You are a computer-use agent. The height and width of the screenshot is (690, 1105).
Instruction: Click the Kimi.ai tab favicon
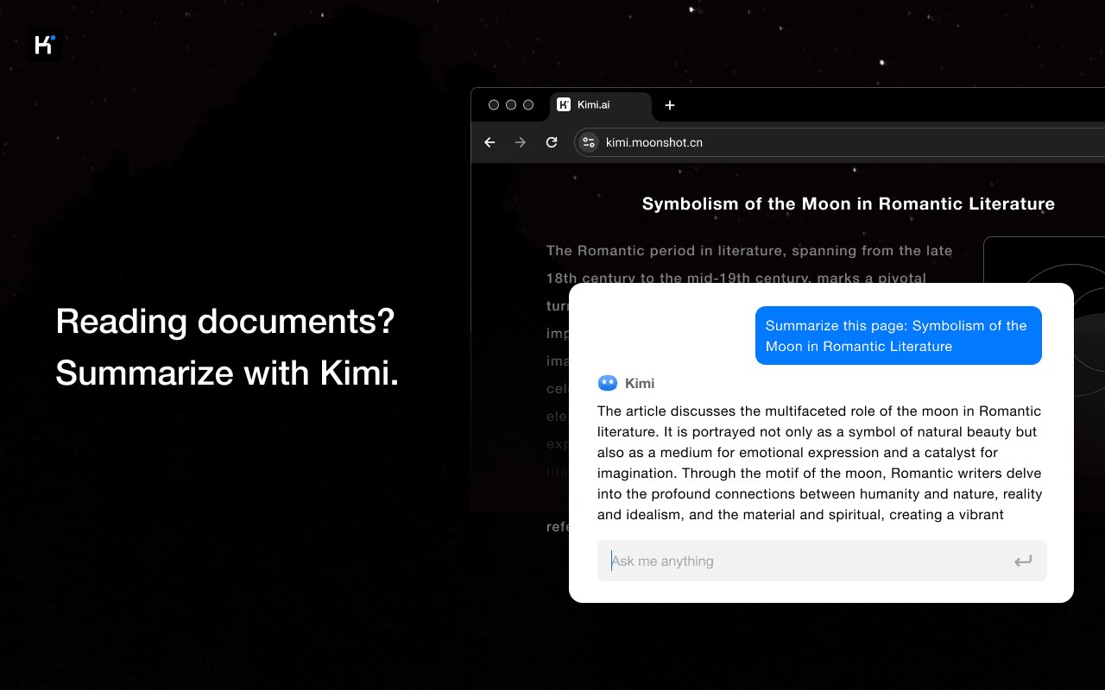[x=564, y=105]
